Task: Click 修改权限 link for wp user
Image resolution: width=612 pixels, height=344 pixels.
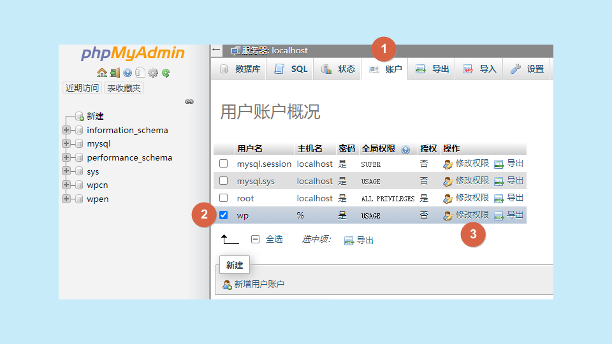Action: coord(472,215)
